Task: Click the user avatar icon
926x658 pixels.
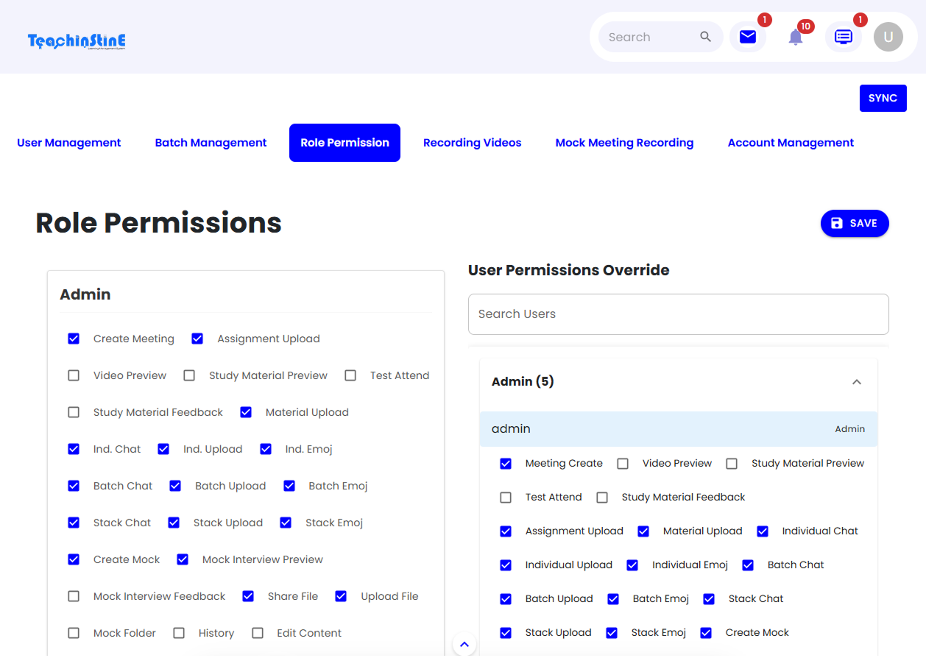Action: [x=888, y=37]
